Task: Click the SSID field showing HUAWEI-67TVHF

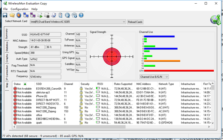Action: click(45, 34)
